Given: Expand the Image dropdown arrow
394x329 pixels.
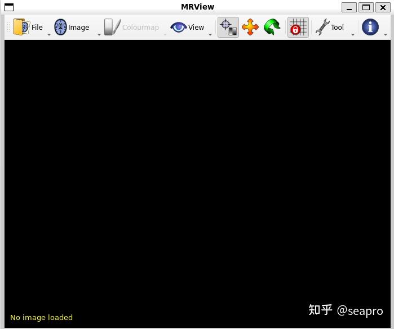Looking at the screenshot, I should point(99,35).
